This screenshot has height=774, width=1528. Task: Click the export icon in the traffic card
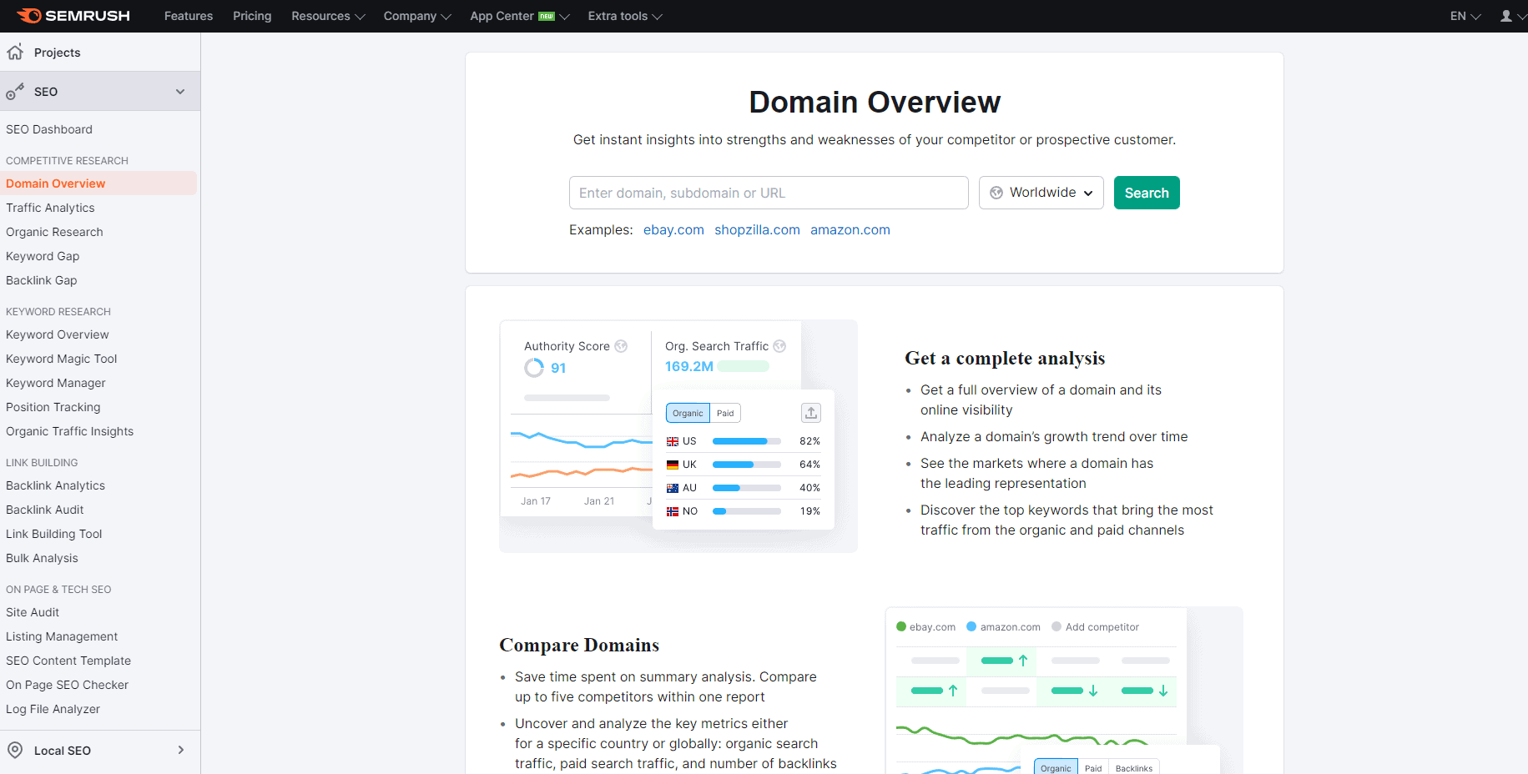pos(810,412)
